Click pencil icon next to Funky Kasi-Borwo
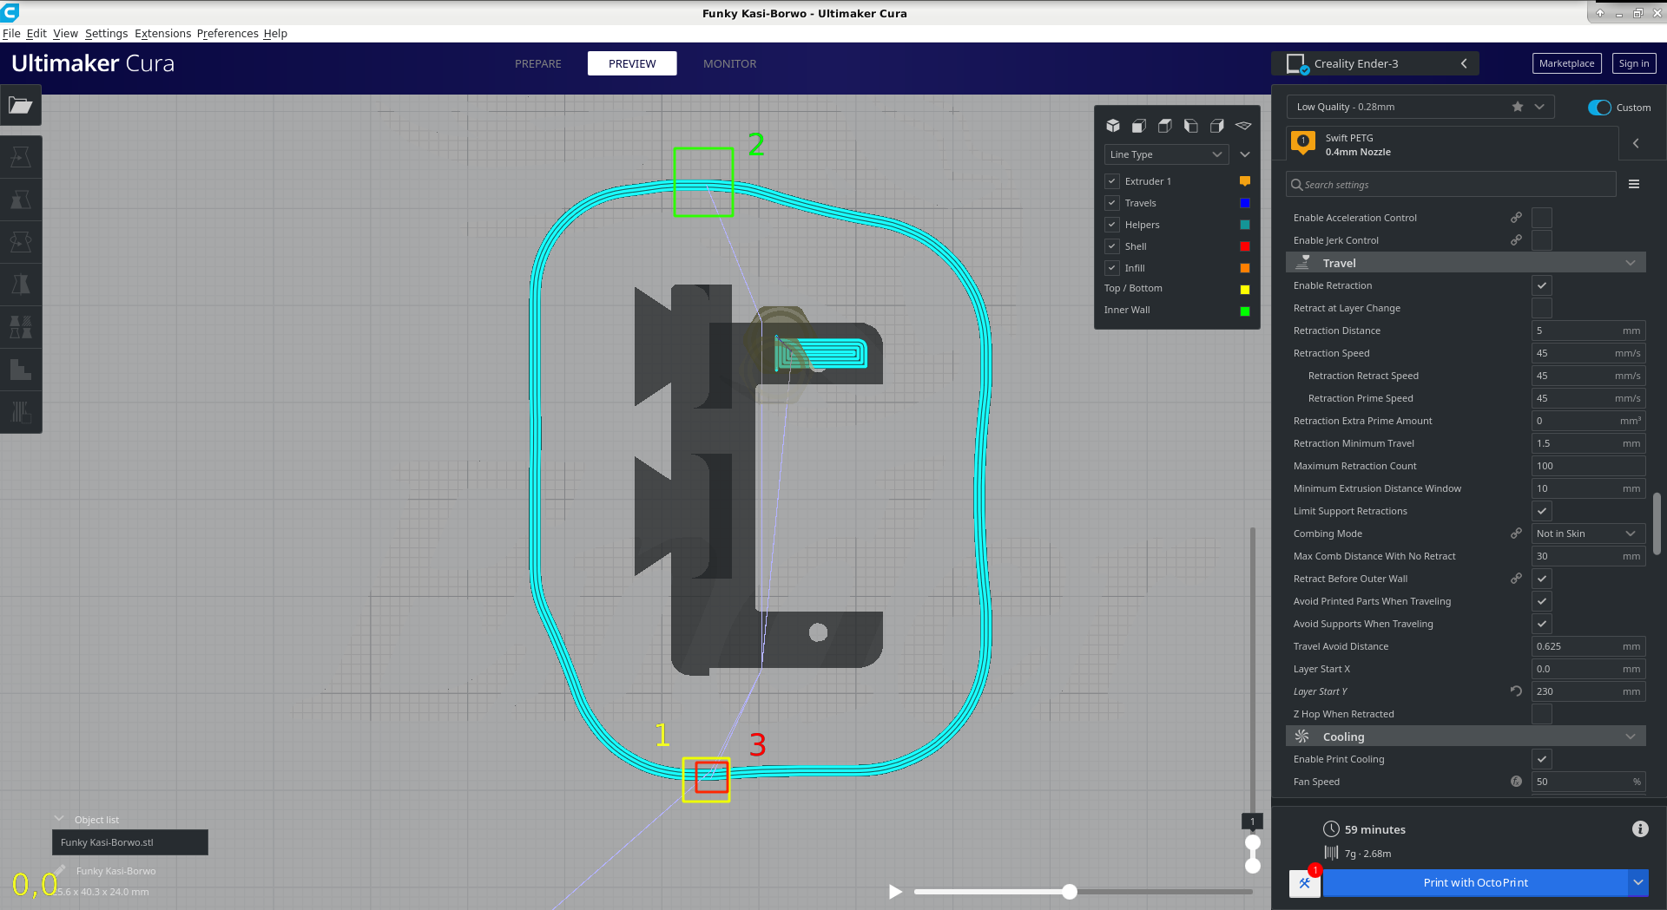Screen dimensions: 1667x910 tap(60, 870)
